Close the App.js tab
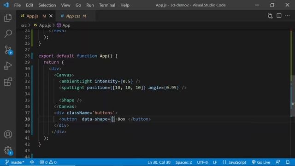Image resolution: width=295 pixels, height=166 pixels. [51, 16]
